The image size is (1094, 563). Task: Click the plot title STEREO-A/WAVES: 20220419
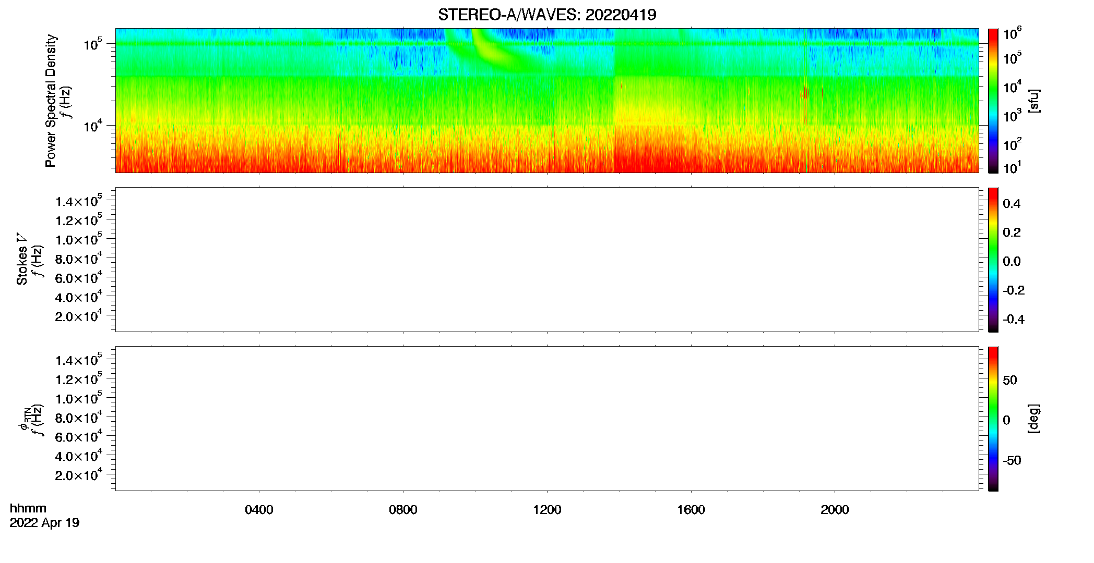pos(547,15)
